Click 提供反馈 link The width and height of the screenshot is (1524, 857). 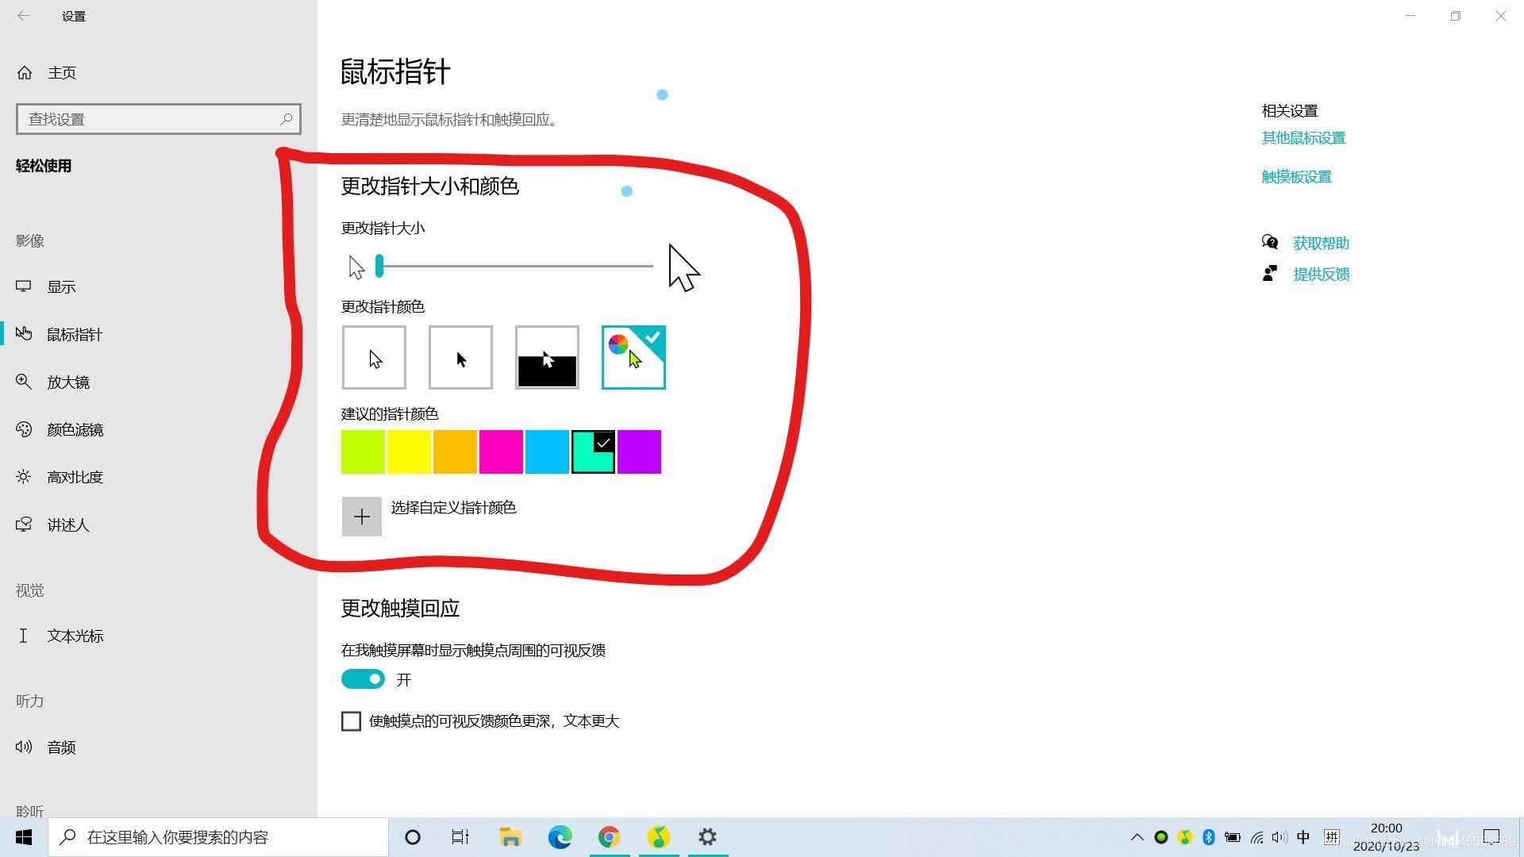point(1321,274)
